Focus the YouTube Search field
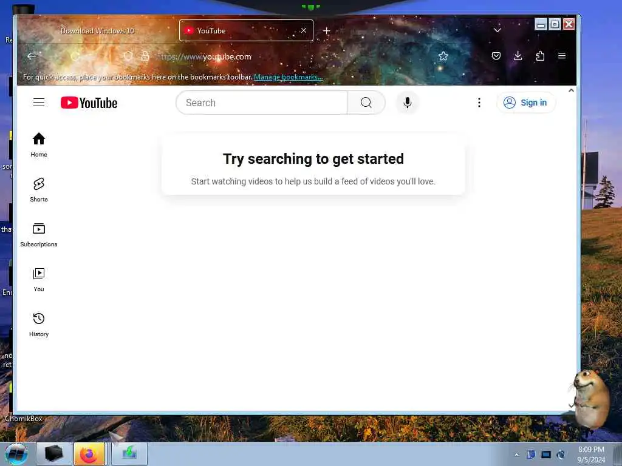This screenshot has height=466, width=622. [262, 103]
